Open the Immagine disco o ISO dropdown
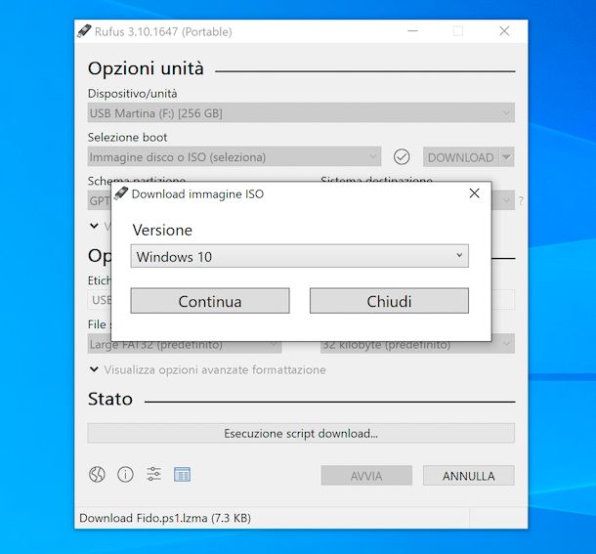The width and height of the screenshot is (596, 554). pos(234,156)
